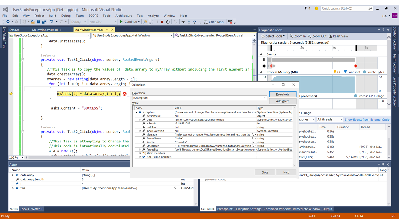399x224 pixels.
Task: Open the Architecture menu
Action: [x=124, y=16]
